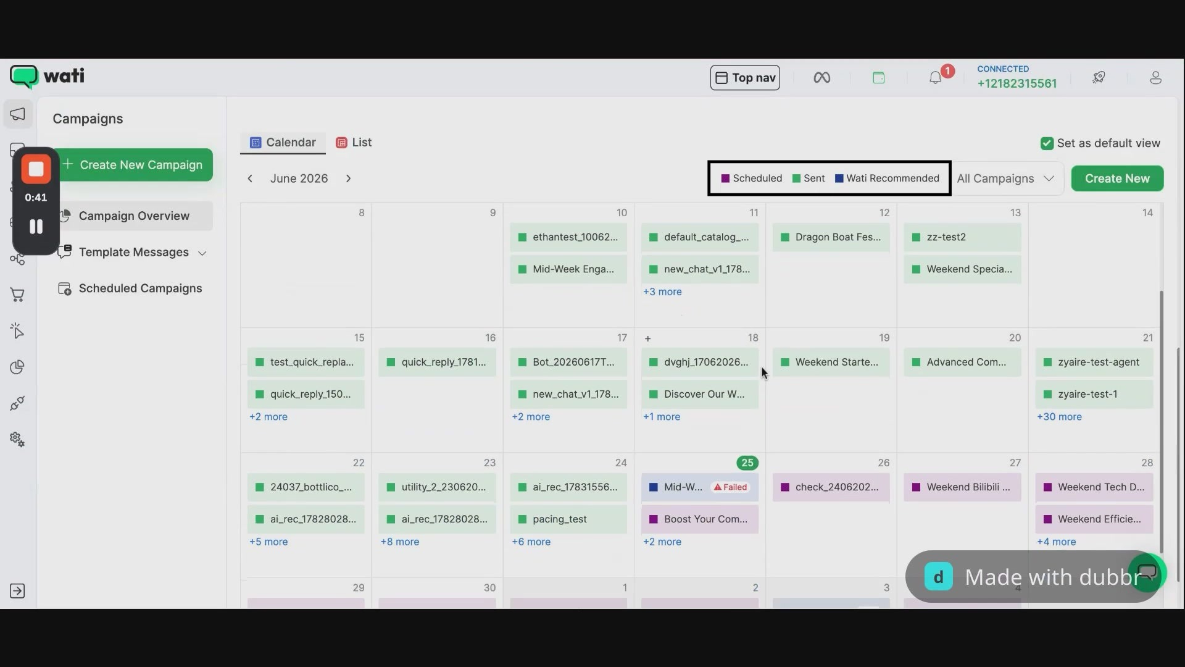Switch to the List view tab
Viewport: 1185px width, 667px height.
(x=354, y=143)
